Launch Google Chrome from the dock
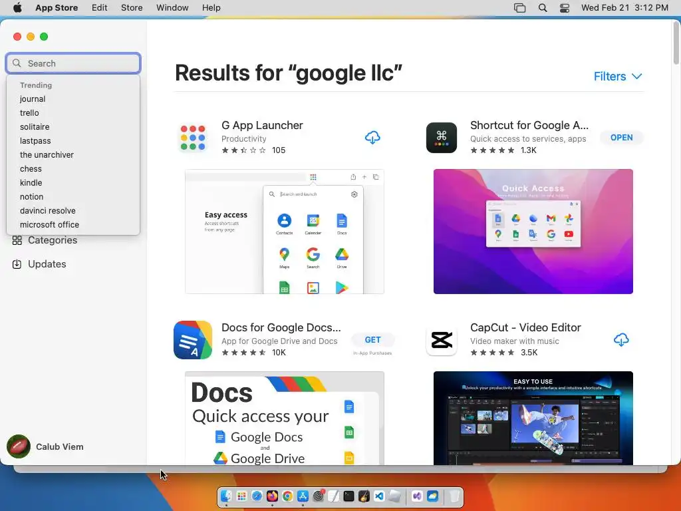 pos(287,496)
